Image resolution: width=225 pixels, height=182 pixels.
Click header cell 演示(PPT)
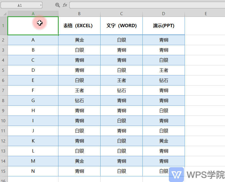click(163, 26)
